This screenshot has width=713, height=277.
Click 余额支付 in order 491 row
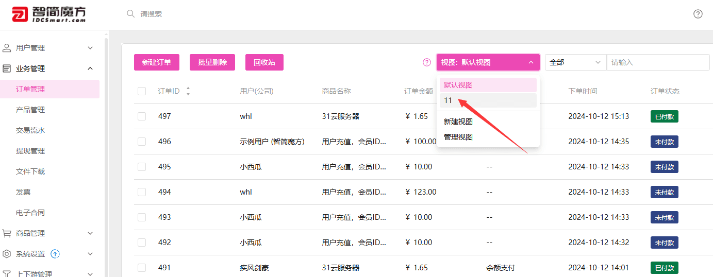[x=501, y=268]
